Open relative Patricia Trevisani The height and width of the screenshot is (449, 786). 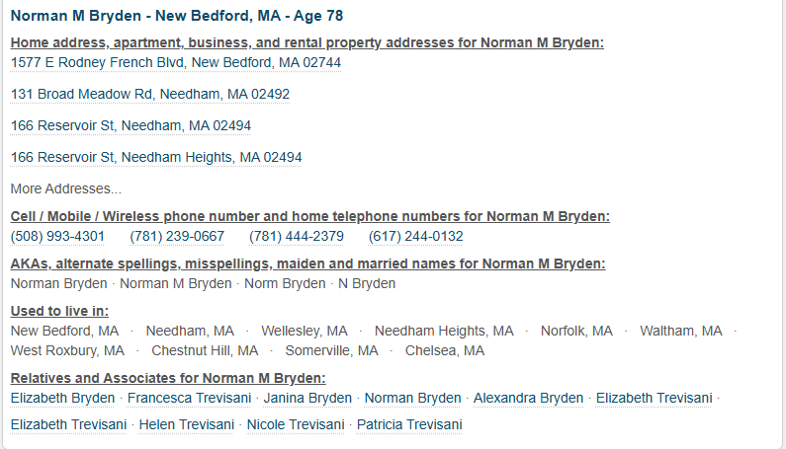[x=409, y=424]
